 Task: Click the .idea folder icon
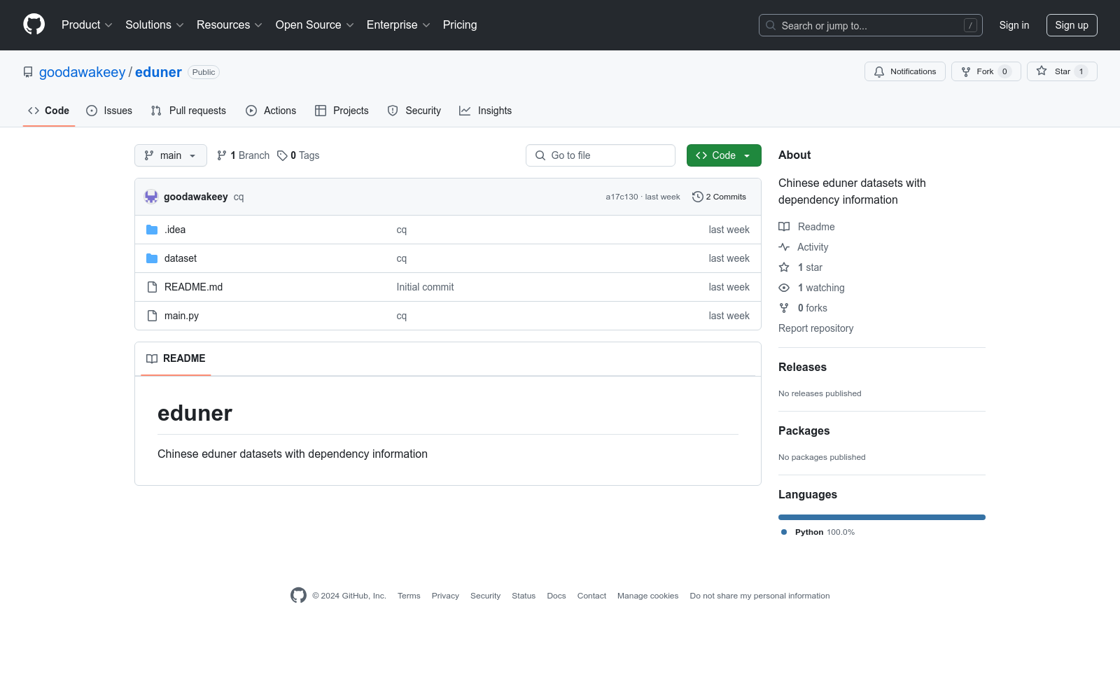tap(152, 230)
